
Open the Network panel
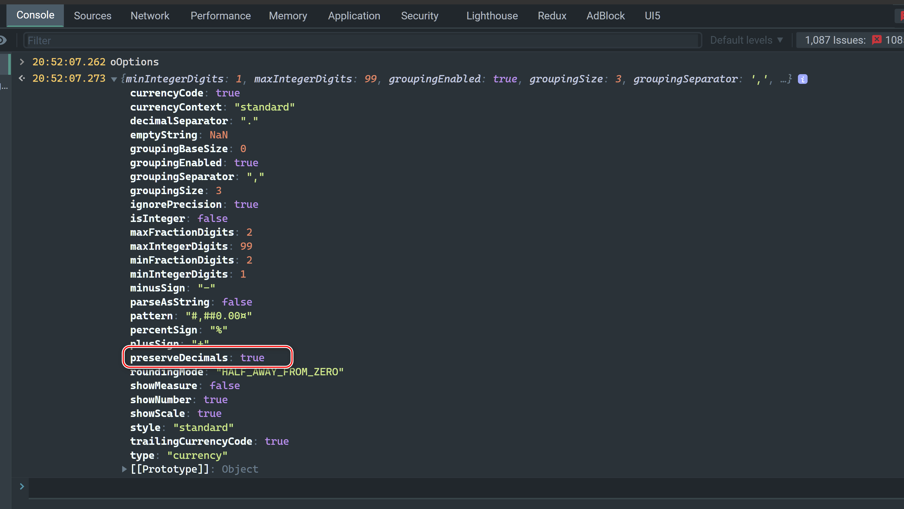149,15
